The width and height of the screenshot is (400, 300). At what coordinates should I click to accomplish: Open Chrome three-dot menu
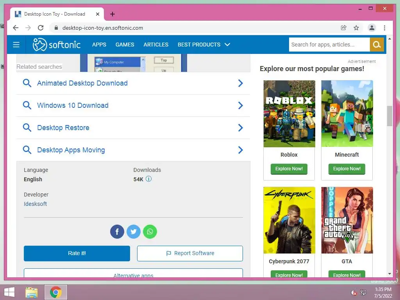point(384,28)
